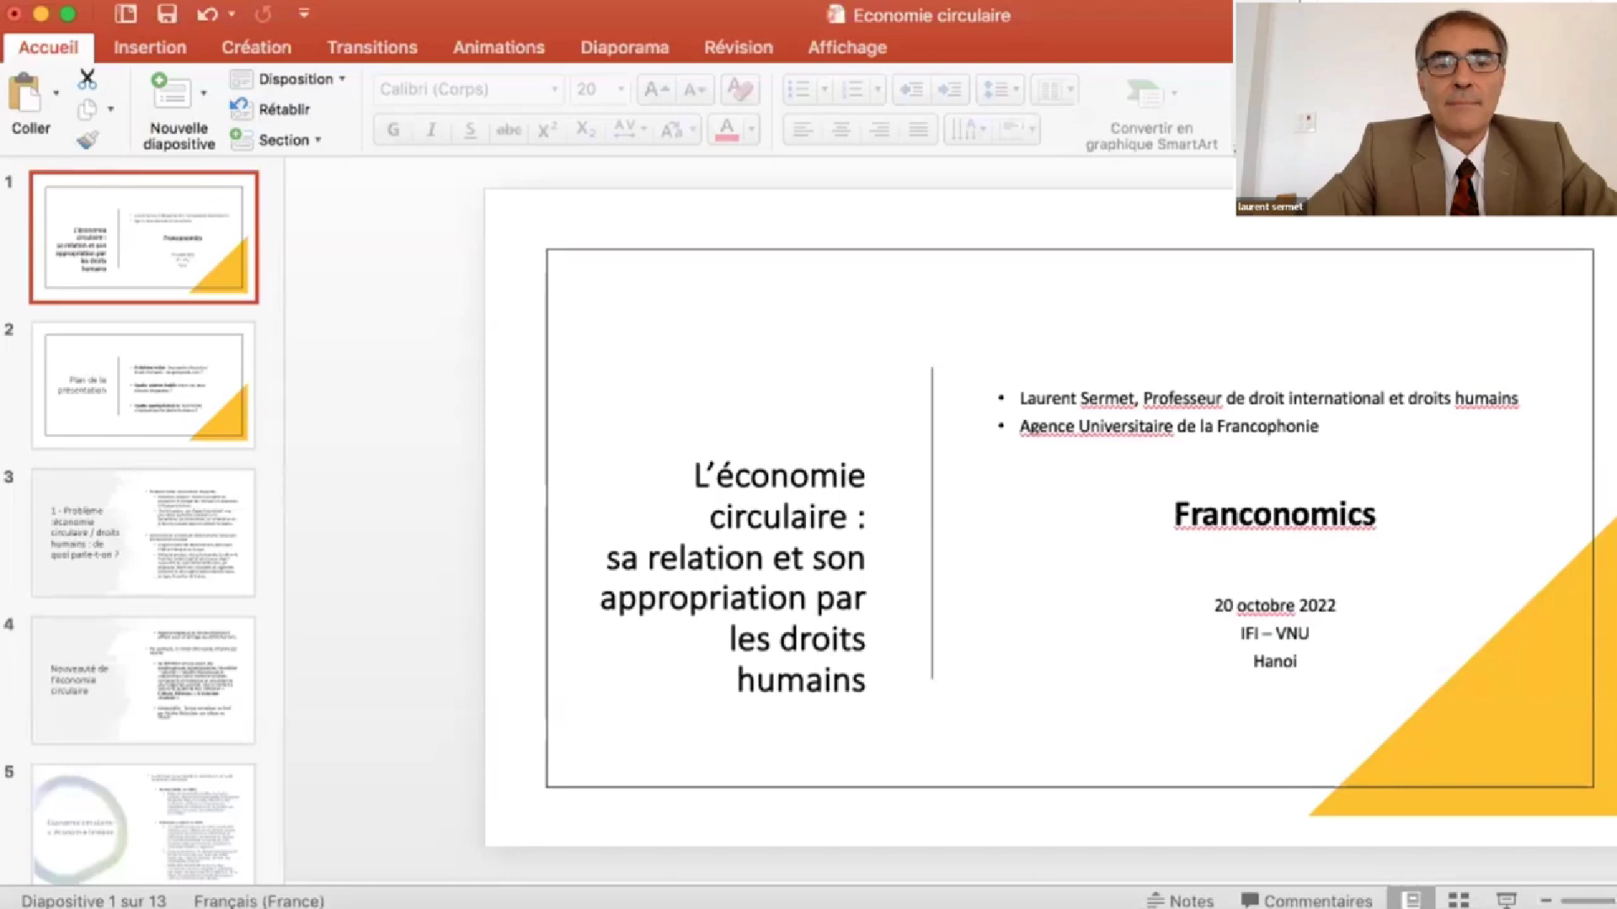The image size is (1617, 909).
Task: Select slide 3 thumbnail in panel
Action: pos(143,533)
